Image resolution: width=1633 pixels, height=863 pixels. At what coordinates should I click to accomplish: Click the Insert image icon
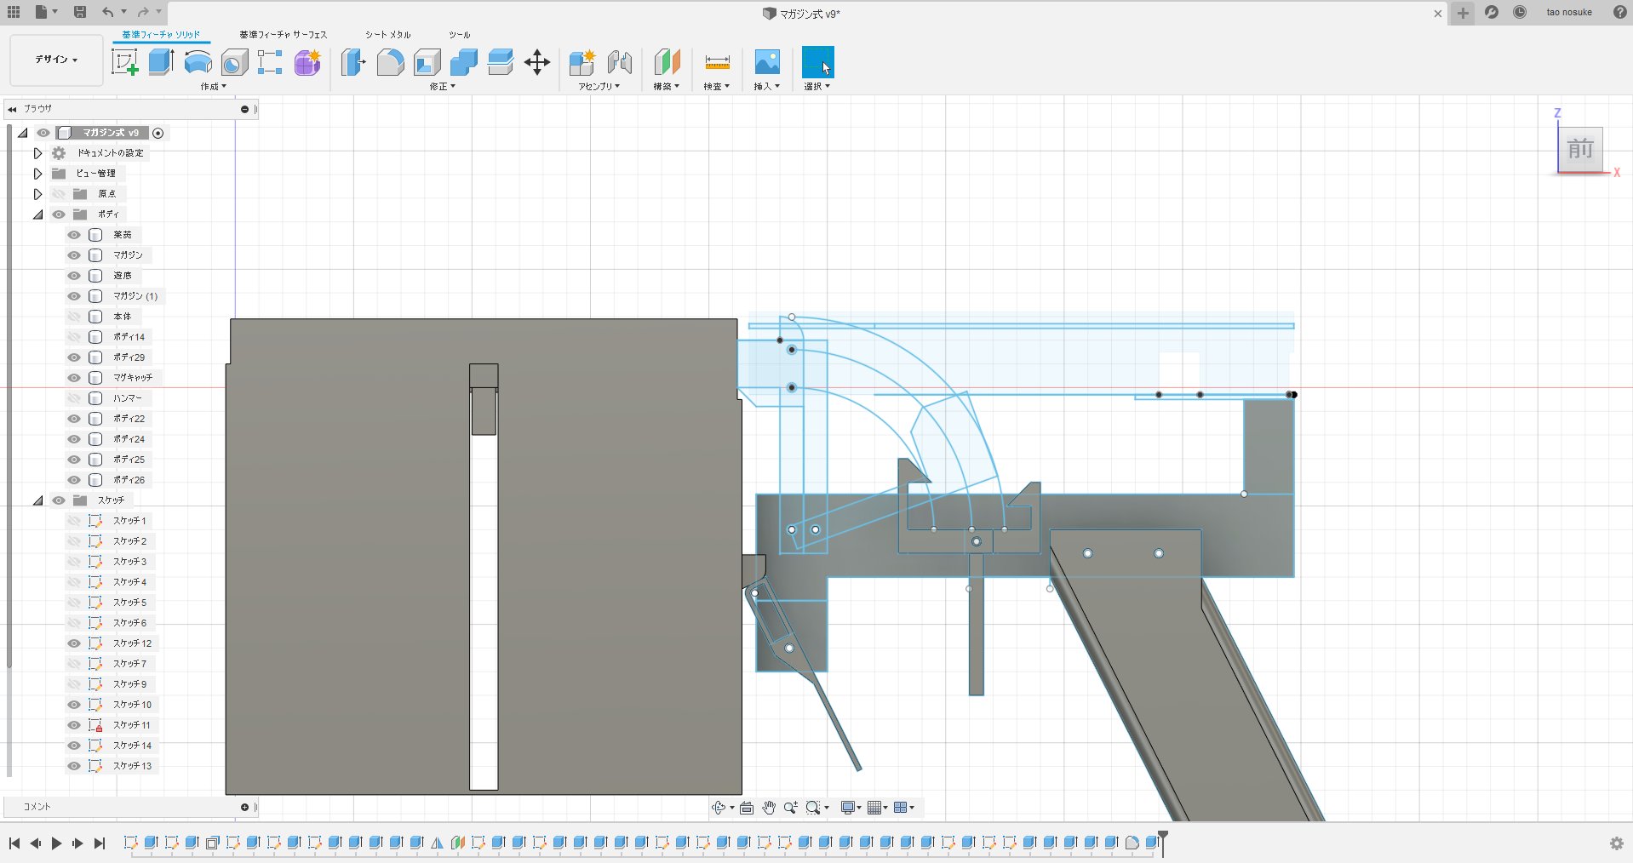tap(767, 62)
